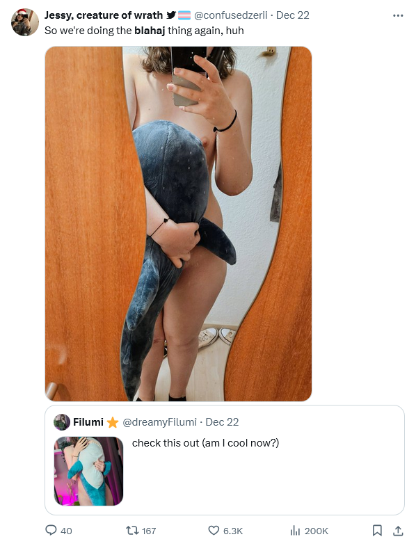This screenshot has width=416, height=546.
Task: Open the quoted tweet thumbnail image
Action: pyautogui.click(x=88, y=471)
